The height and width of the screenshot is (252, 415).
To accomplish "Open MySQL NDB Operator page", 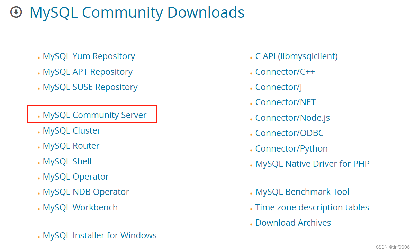I will [x=85, y=192].
